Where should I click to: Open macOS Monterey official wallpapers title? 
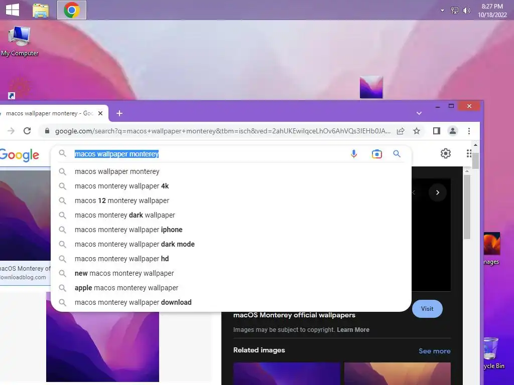click(294, 315)
